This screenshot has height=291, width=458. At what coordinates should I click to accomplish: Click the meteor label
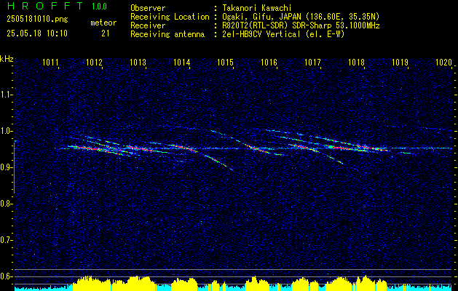tap(103, 23)
